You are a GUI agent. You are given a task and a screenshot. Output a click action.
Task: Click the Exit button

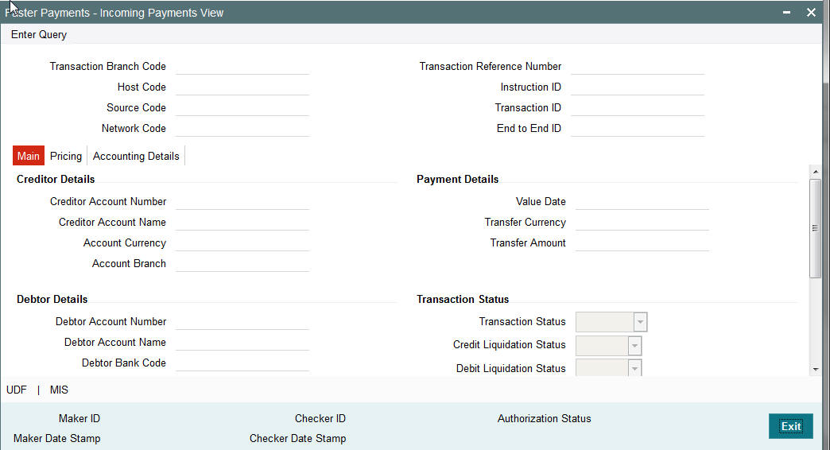click(x=790, y=426)
